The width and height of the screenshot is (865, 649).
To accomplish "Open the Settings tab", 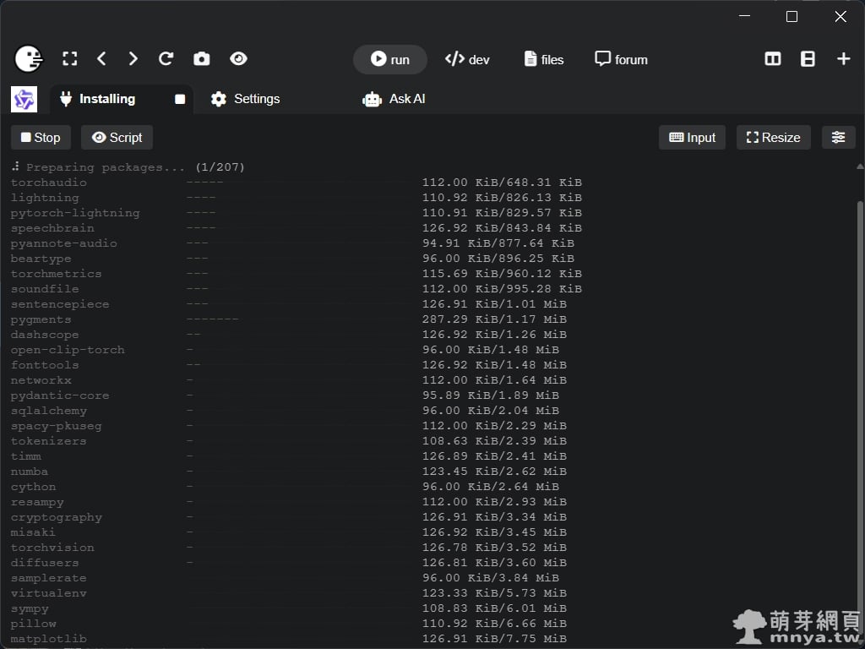I will pyautogui.click(x=245, y=99).
